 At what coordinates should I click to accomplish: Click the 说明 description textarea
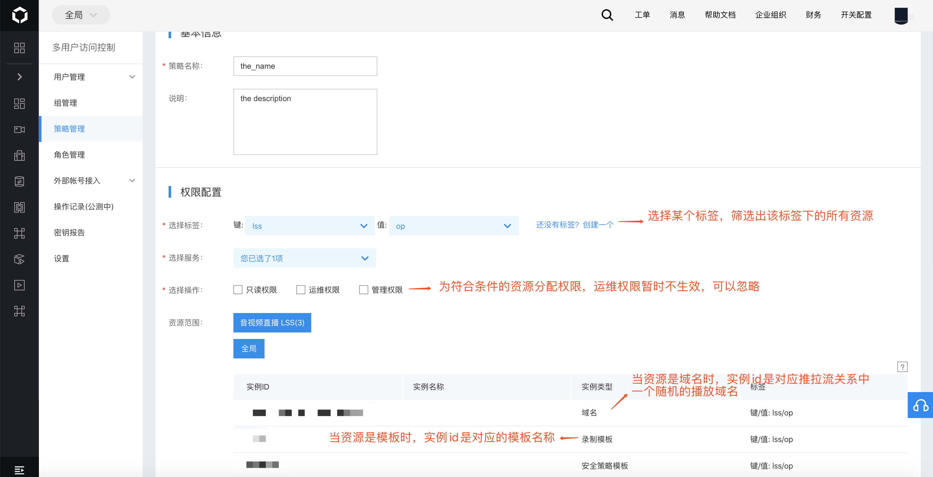(305, 122)
